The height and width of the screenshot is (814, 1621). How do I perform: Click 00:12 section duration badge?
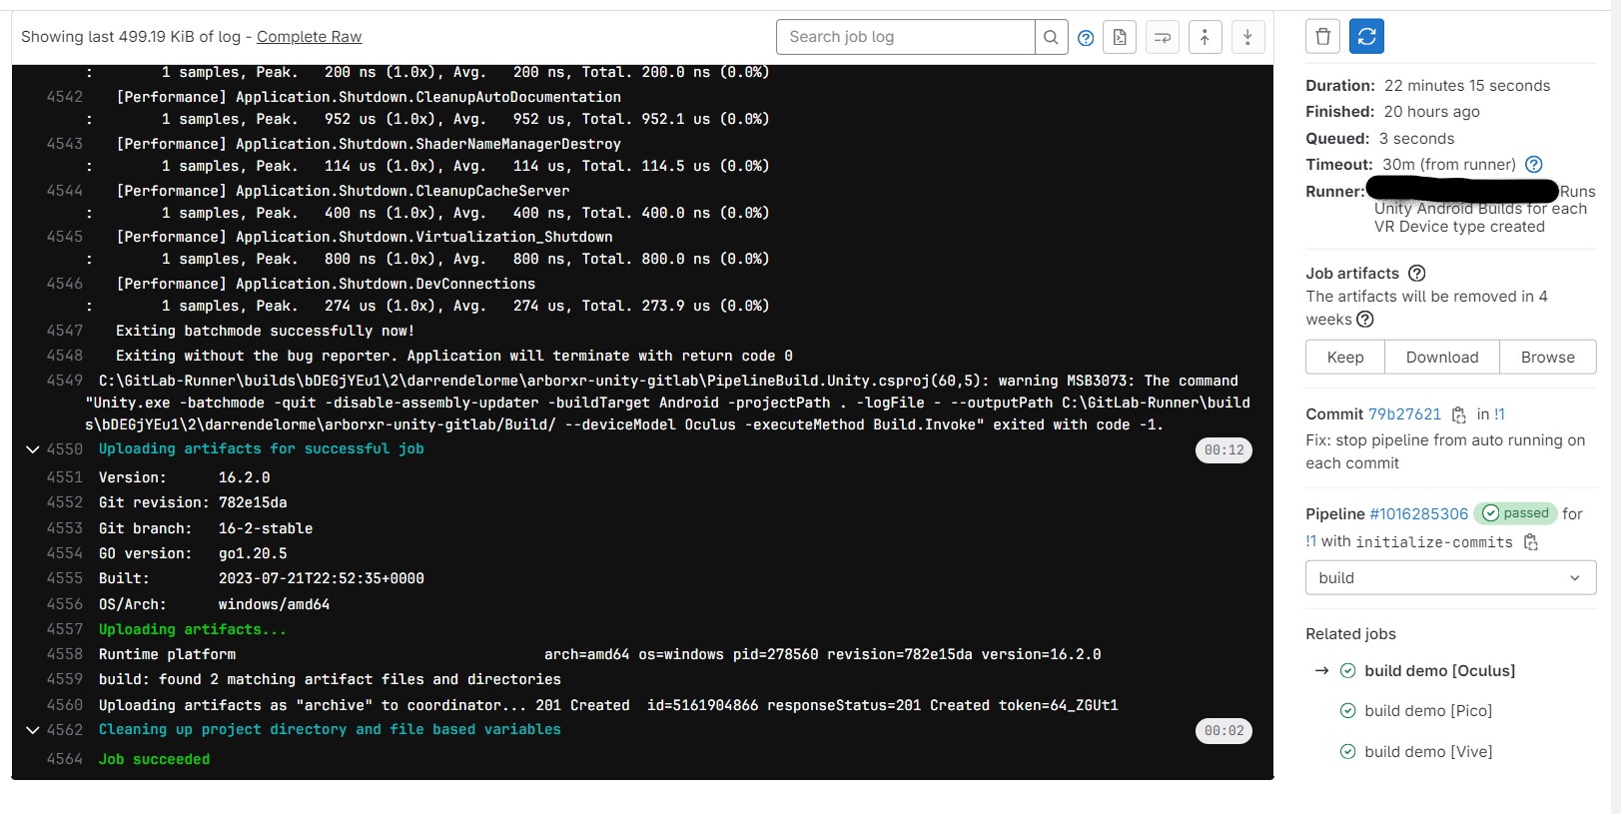pos(1223,450)
